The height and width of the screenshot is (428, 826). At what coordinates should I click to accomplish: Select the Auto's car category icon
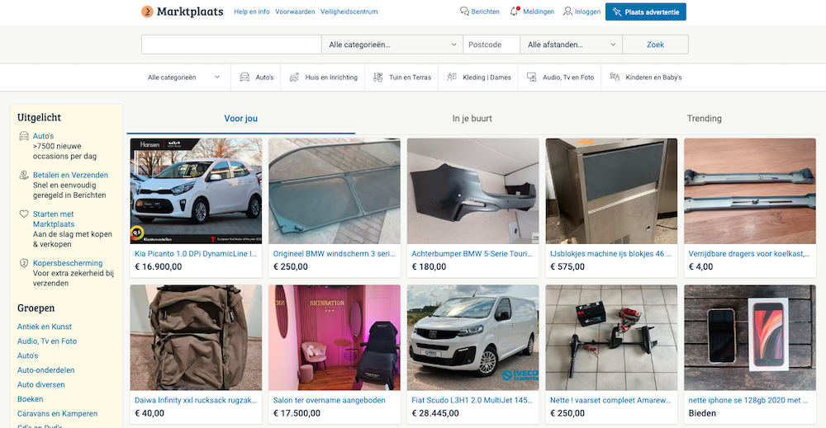pos(244,78)
